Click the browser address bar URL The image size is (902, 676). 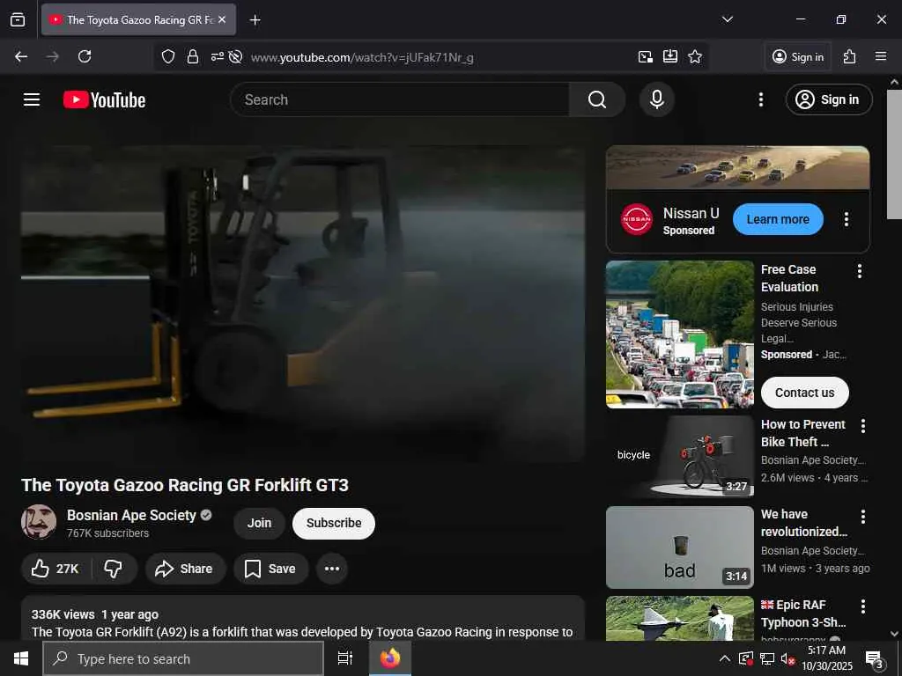(x=362, y=57)
